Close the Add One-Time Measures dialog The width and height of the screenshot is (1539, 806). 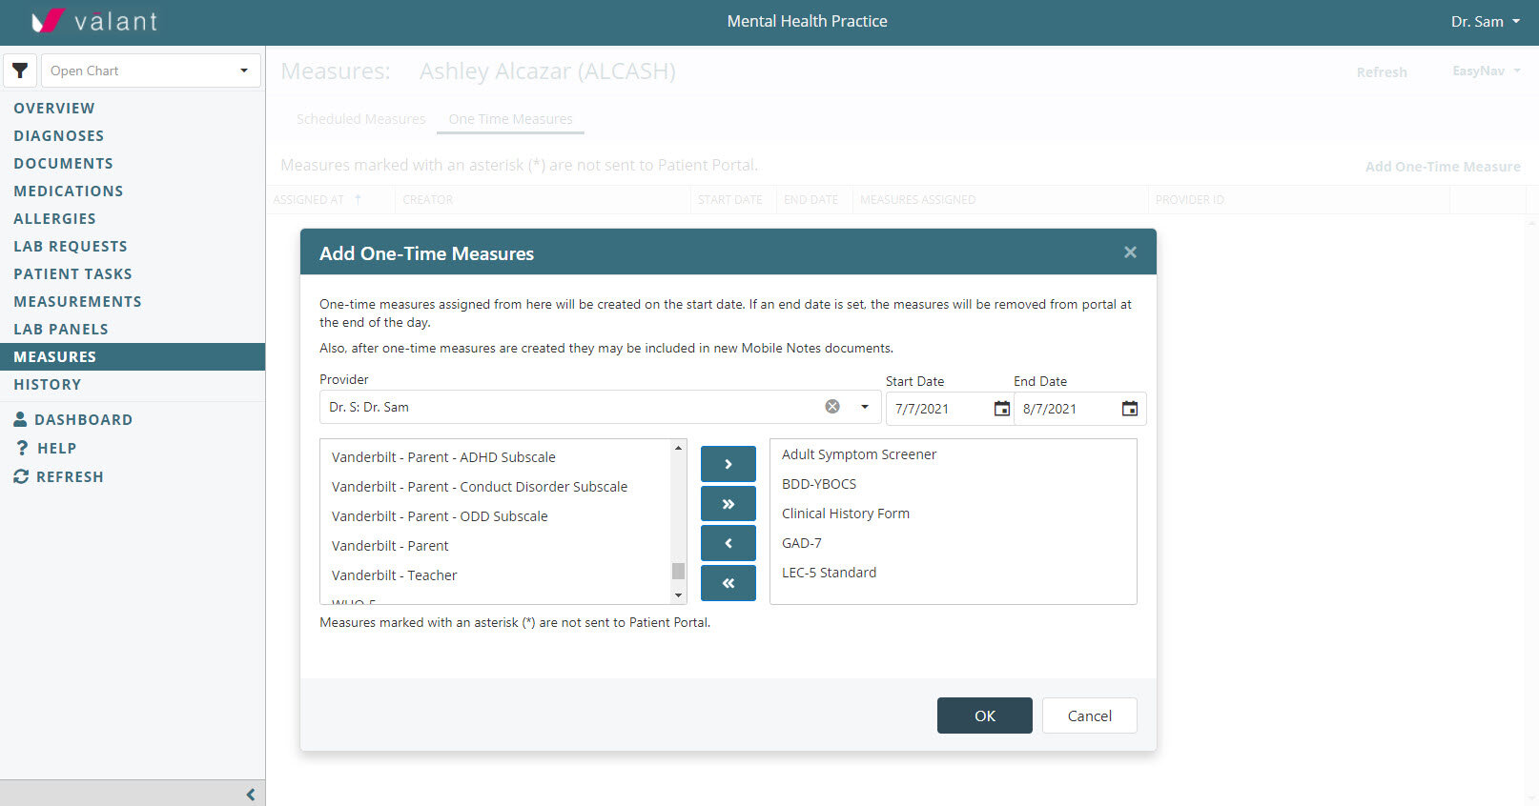tap(1130, 252)
